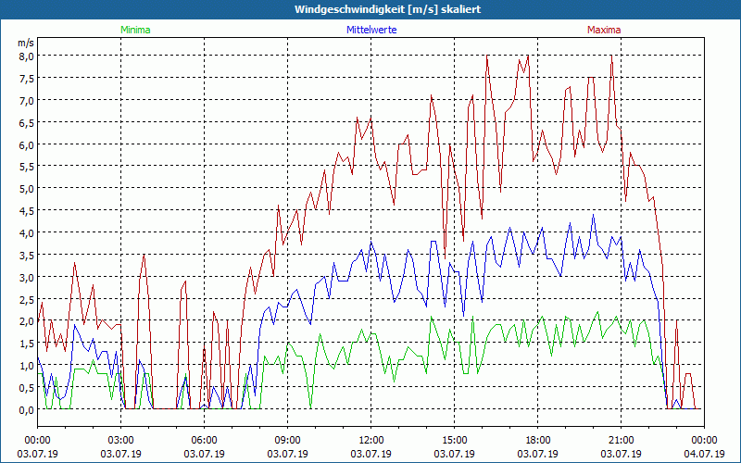Click the 4,5 y-axis value
Viewport: 741px width, 463px height.
click(x=26, y=211)
